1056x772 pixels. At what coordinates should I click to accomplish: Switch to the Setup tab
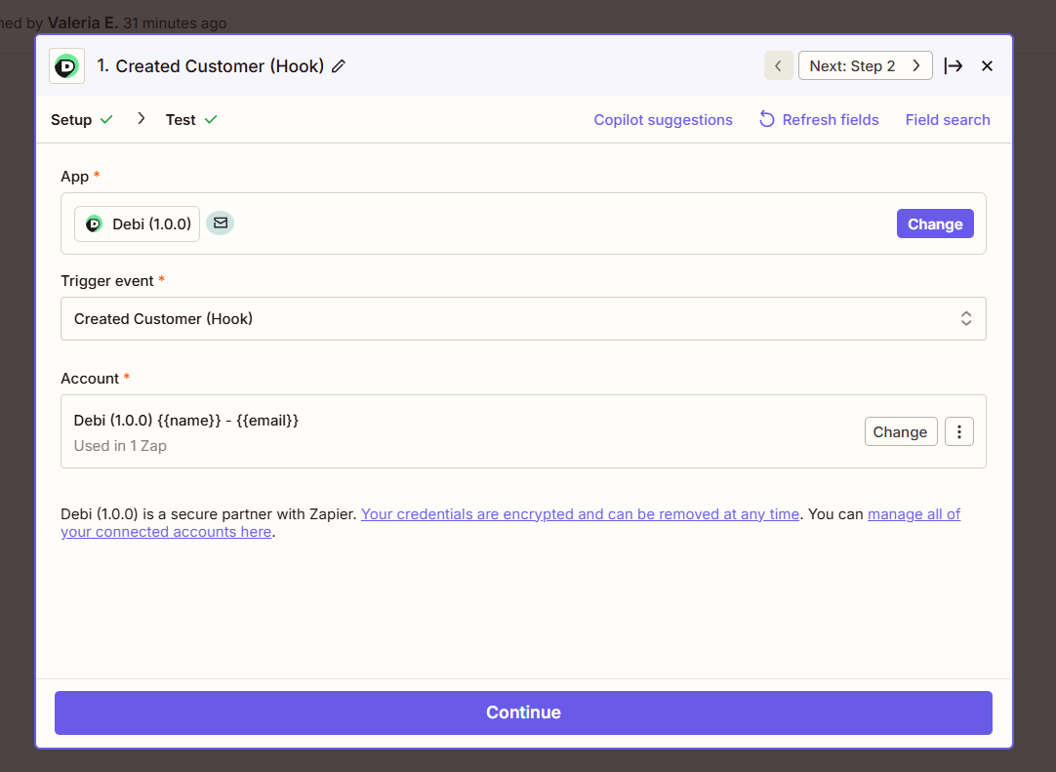(x=81, y=120)
